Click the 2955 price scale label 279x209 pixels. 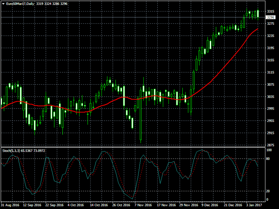click(270, 121)
